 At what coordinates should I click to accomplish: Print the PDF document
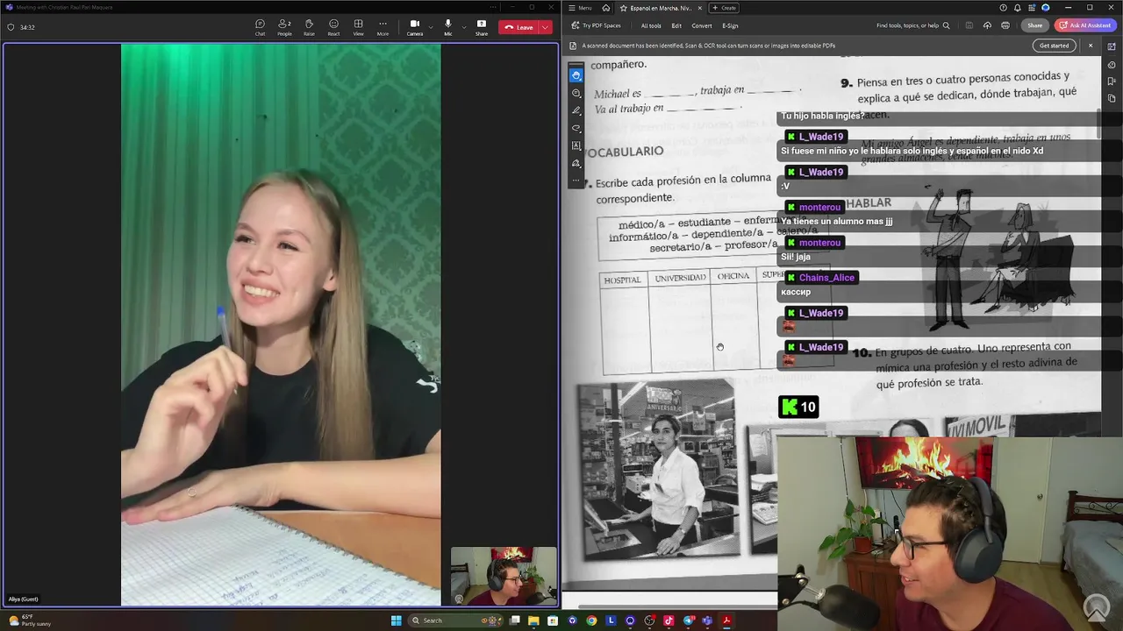[1005, 25]
